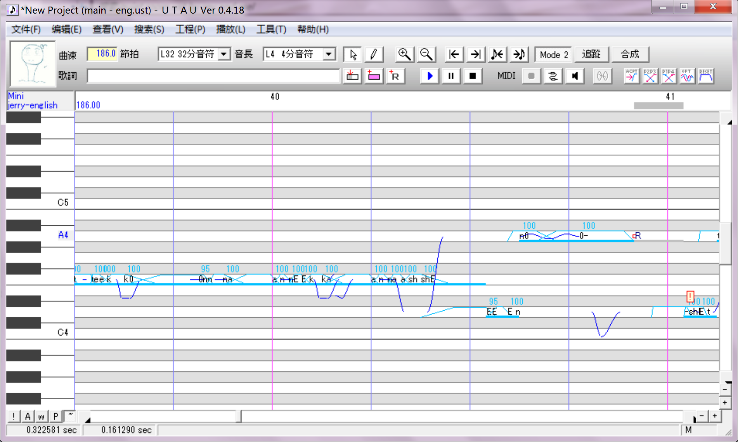Click the 186.00 tempo marker
Viewport: 738px width, 442px height.
click(88, 105)
